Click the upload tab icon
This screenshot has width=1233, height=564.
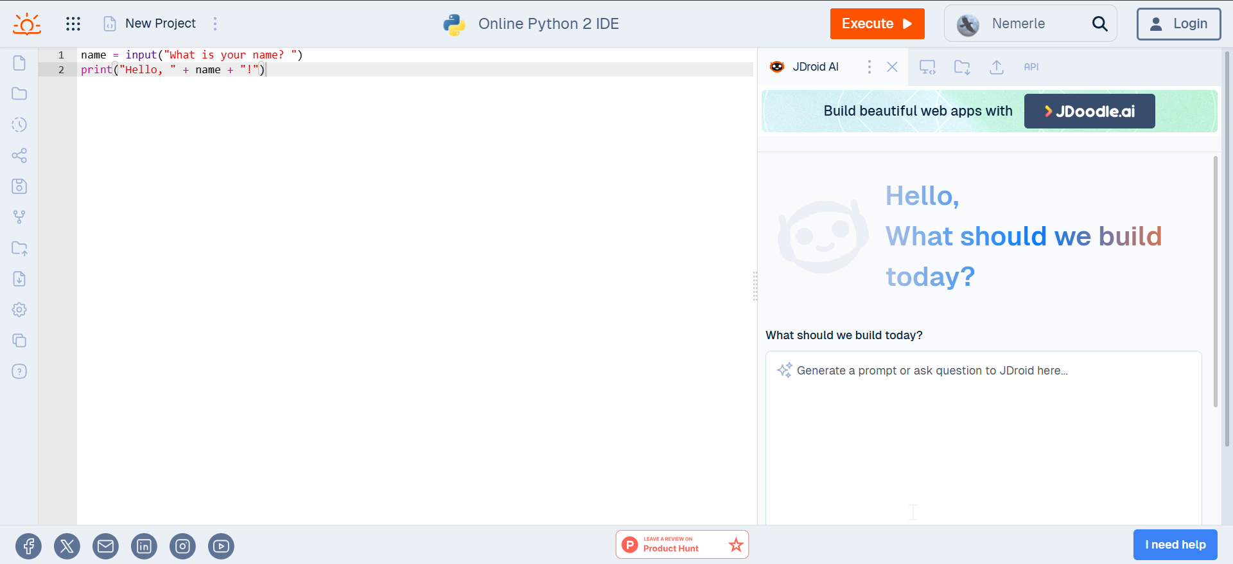click(x=997, y=67)
